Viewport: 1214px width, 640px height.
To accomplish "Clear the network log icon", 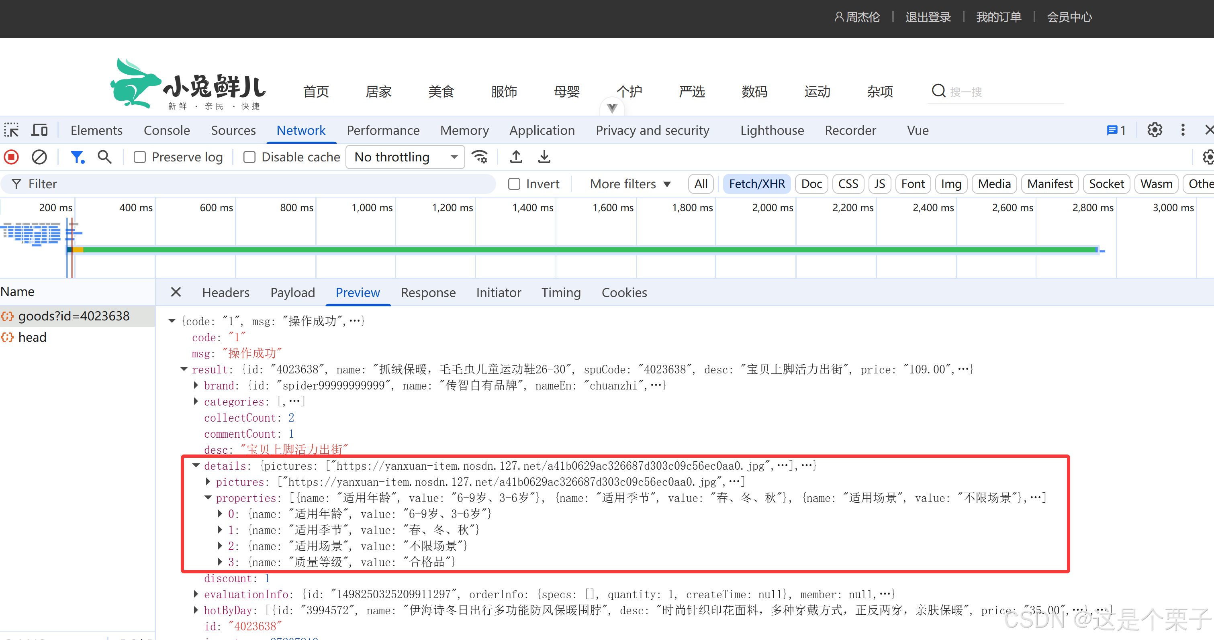I will [39, 157].
